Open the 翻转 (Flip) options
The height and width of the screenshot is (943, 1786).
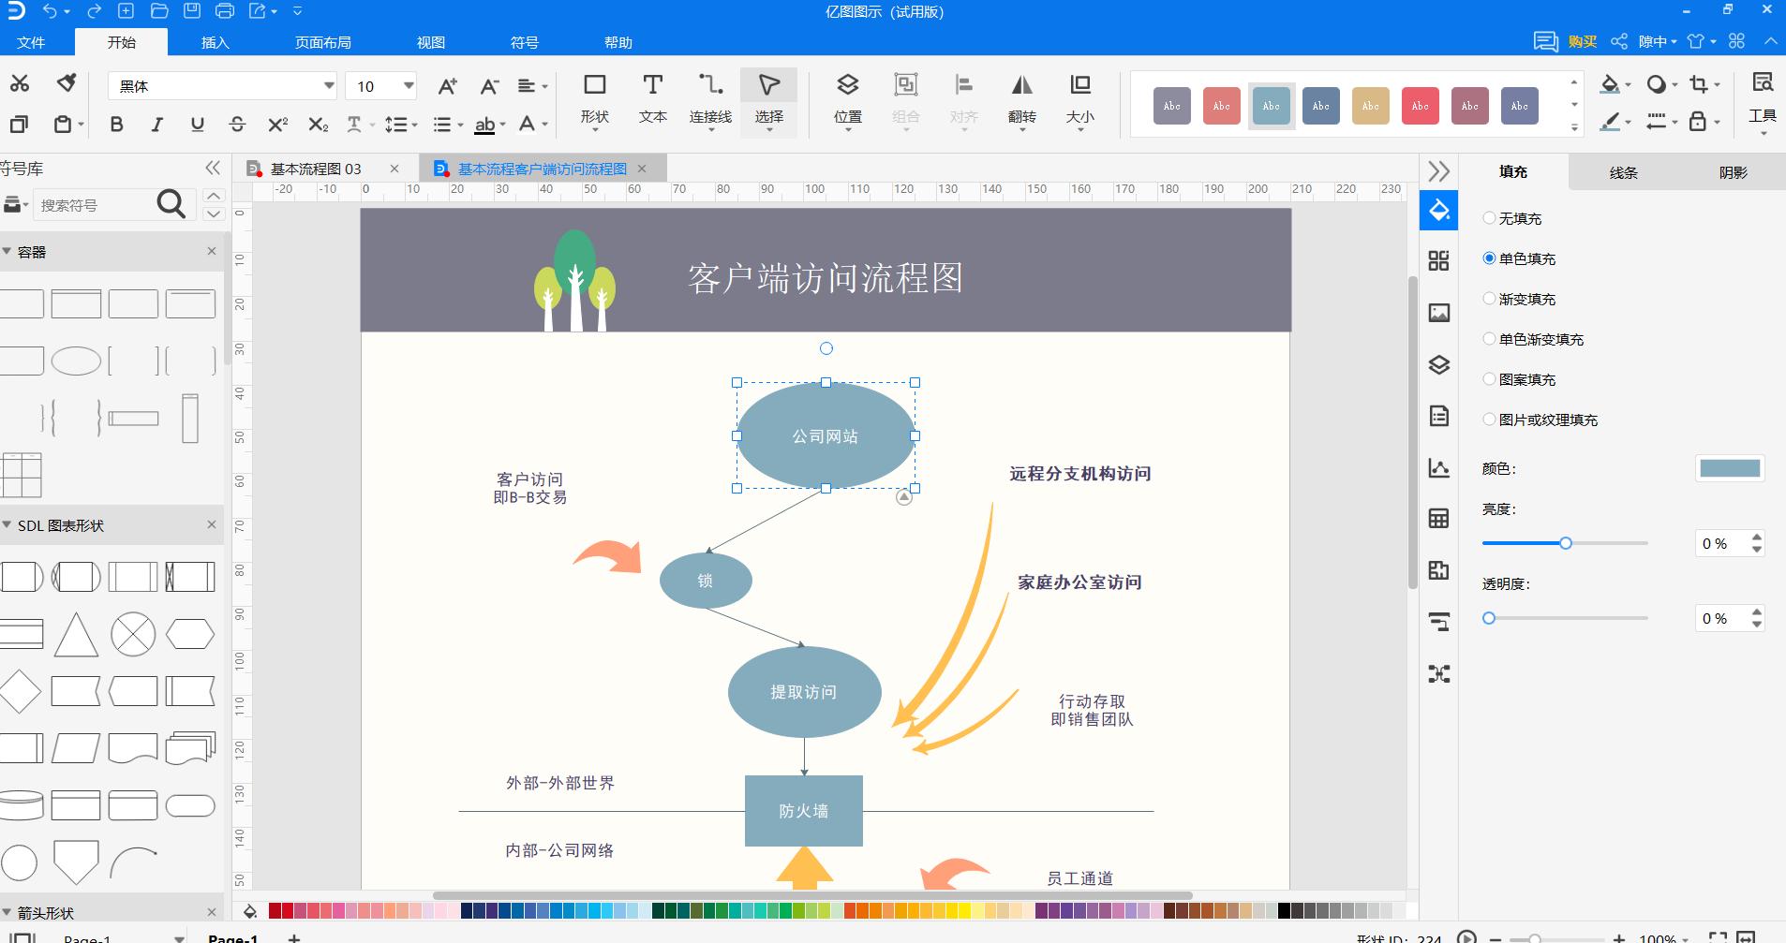click(1021, 98)
